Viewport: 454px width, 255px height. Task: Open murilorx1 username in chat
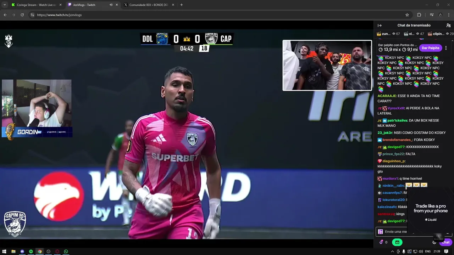click(x=390, y=179)
